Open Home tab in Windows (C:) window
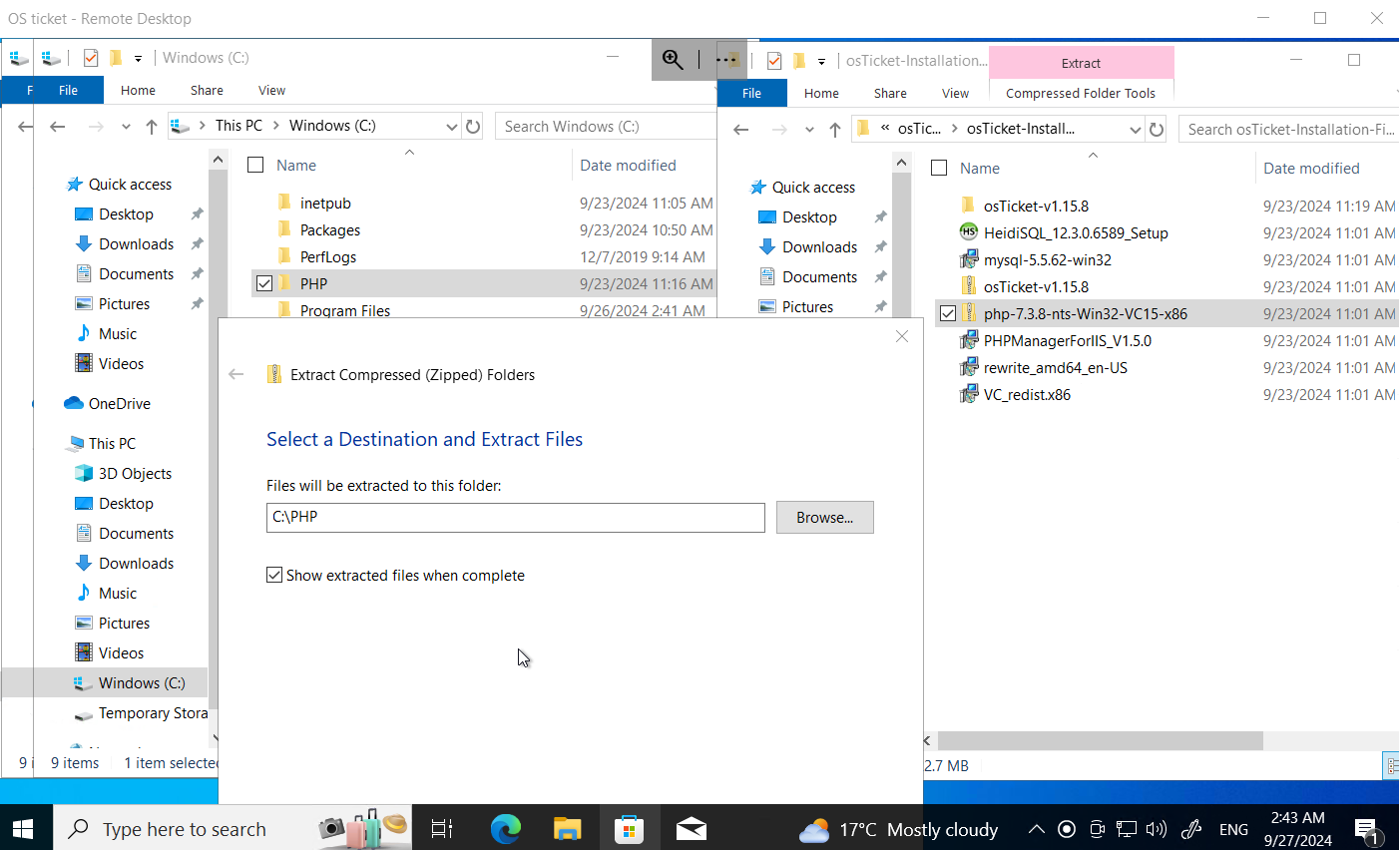This screenshot has width=1399, height=850. tap(138, 90)
